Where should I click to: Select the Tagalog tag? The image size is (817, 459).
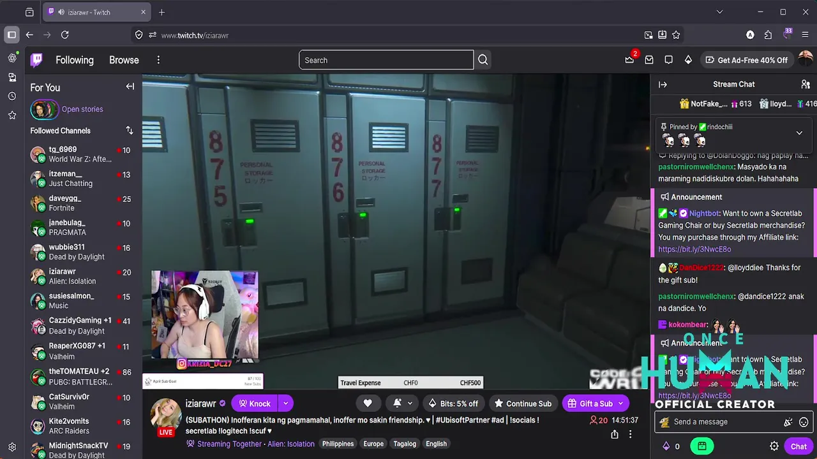click(x=405, y=444)
